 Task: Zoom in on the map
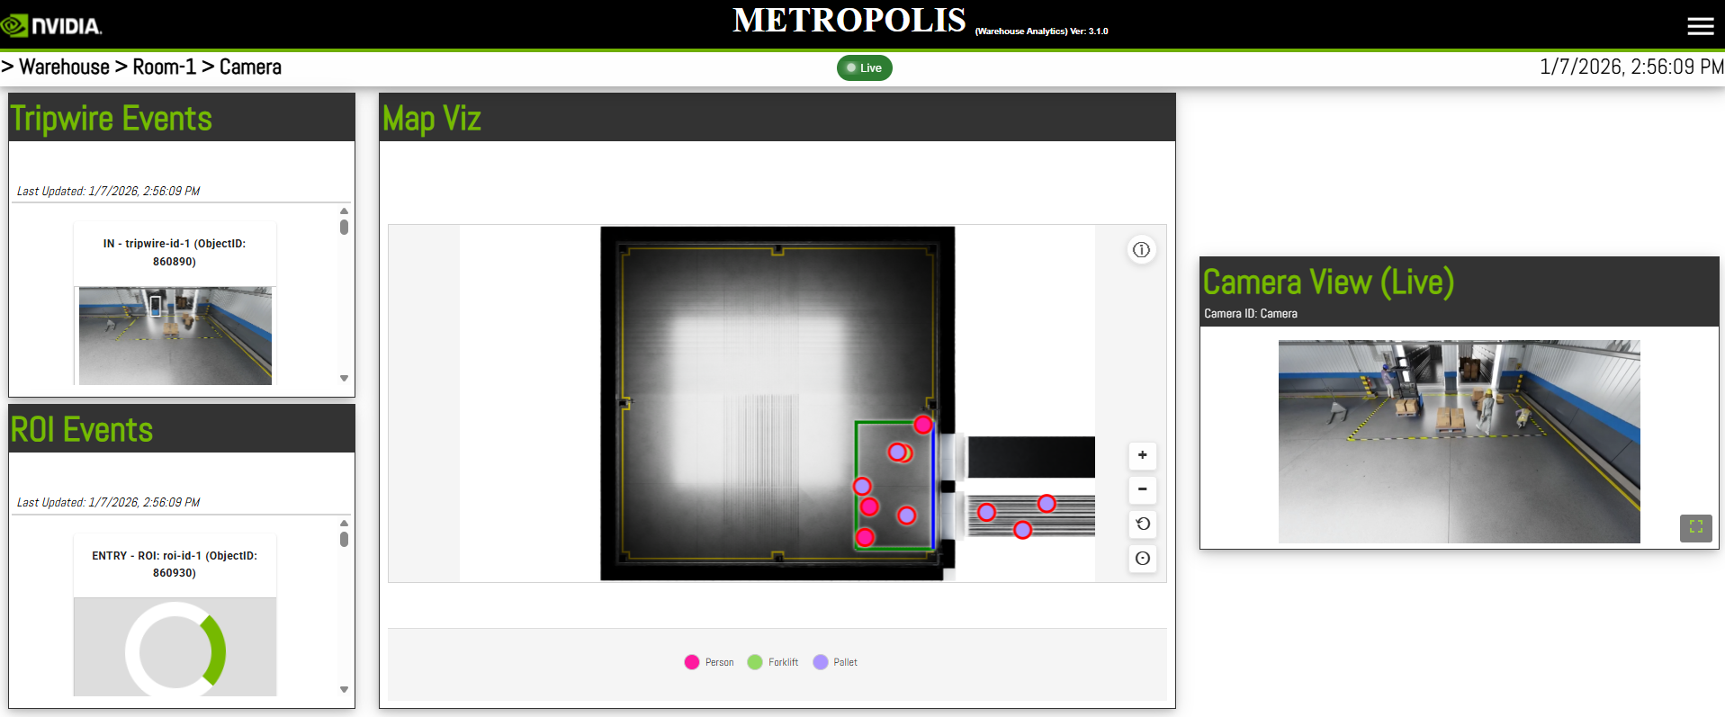tap(1142, 455)
